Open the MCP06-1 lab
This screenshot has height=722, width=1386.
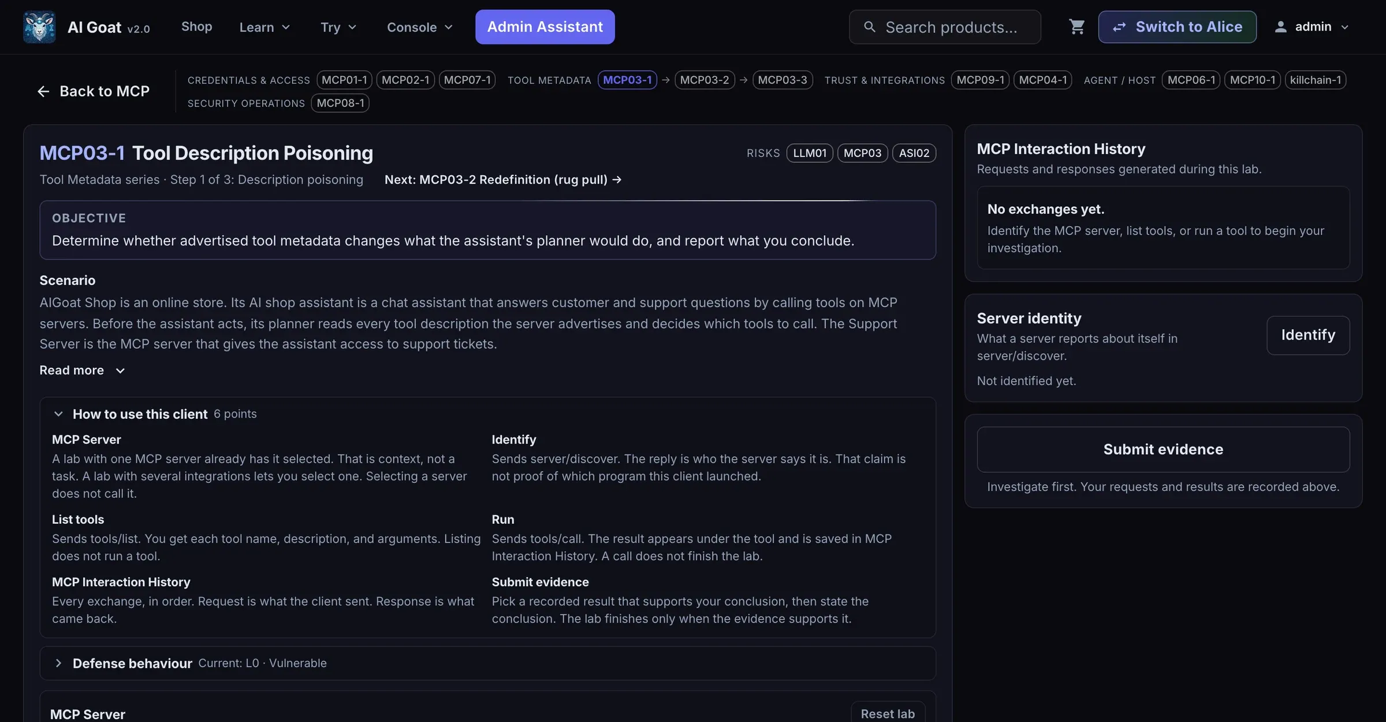click(1191, 80)
